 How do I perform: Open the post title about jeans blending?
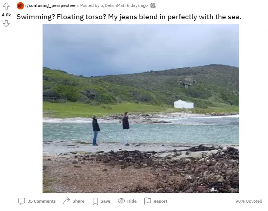point(129,17)
